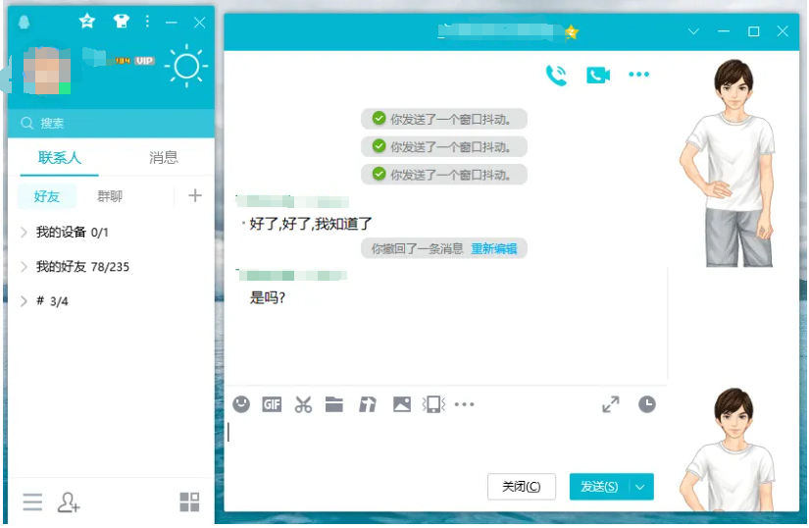This screenshot has width=809, height=528.
Task: Open the emoji smiley picker
Action: click(241, 404)
